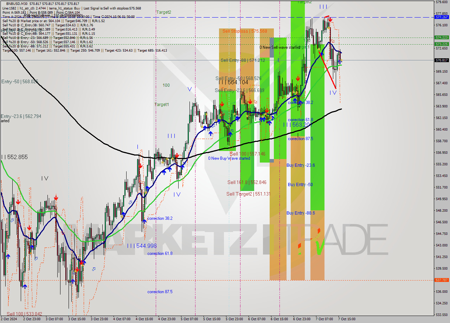Click the '7 Oct 15:00' time axis label
This screenshot has height=323, width=450.
point(347,319)
